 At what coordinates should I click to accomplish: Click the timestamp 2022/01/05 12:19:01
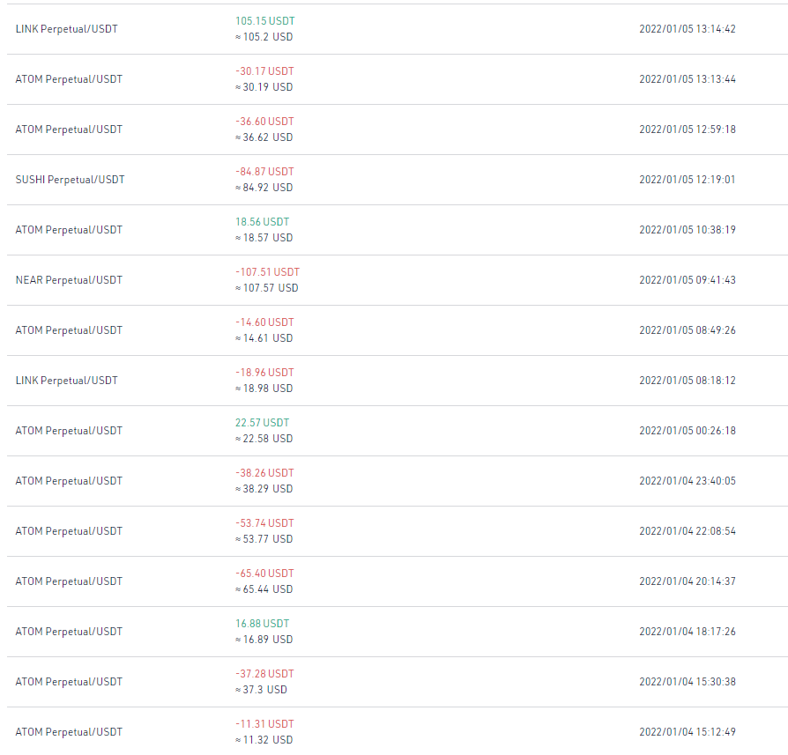(688, 180)
